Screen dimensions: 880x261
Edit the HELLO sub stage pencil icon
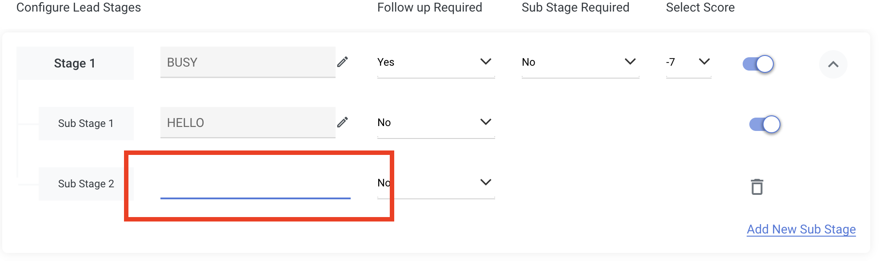point(342,122)
